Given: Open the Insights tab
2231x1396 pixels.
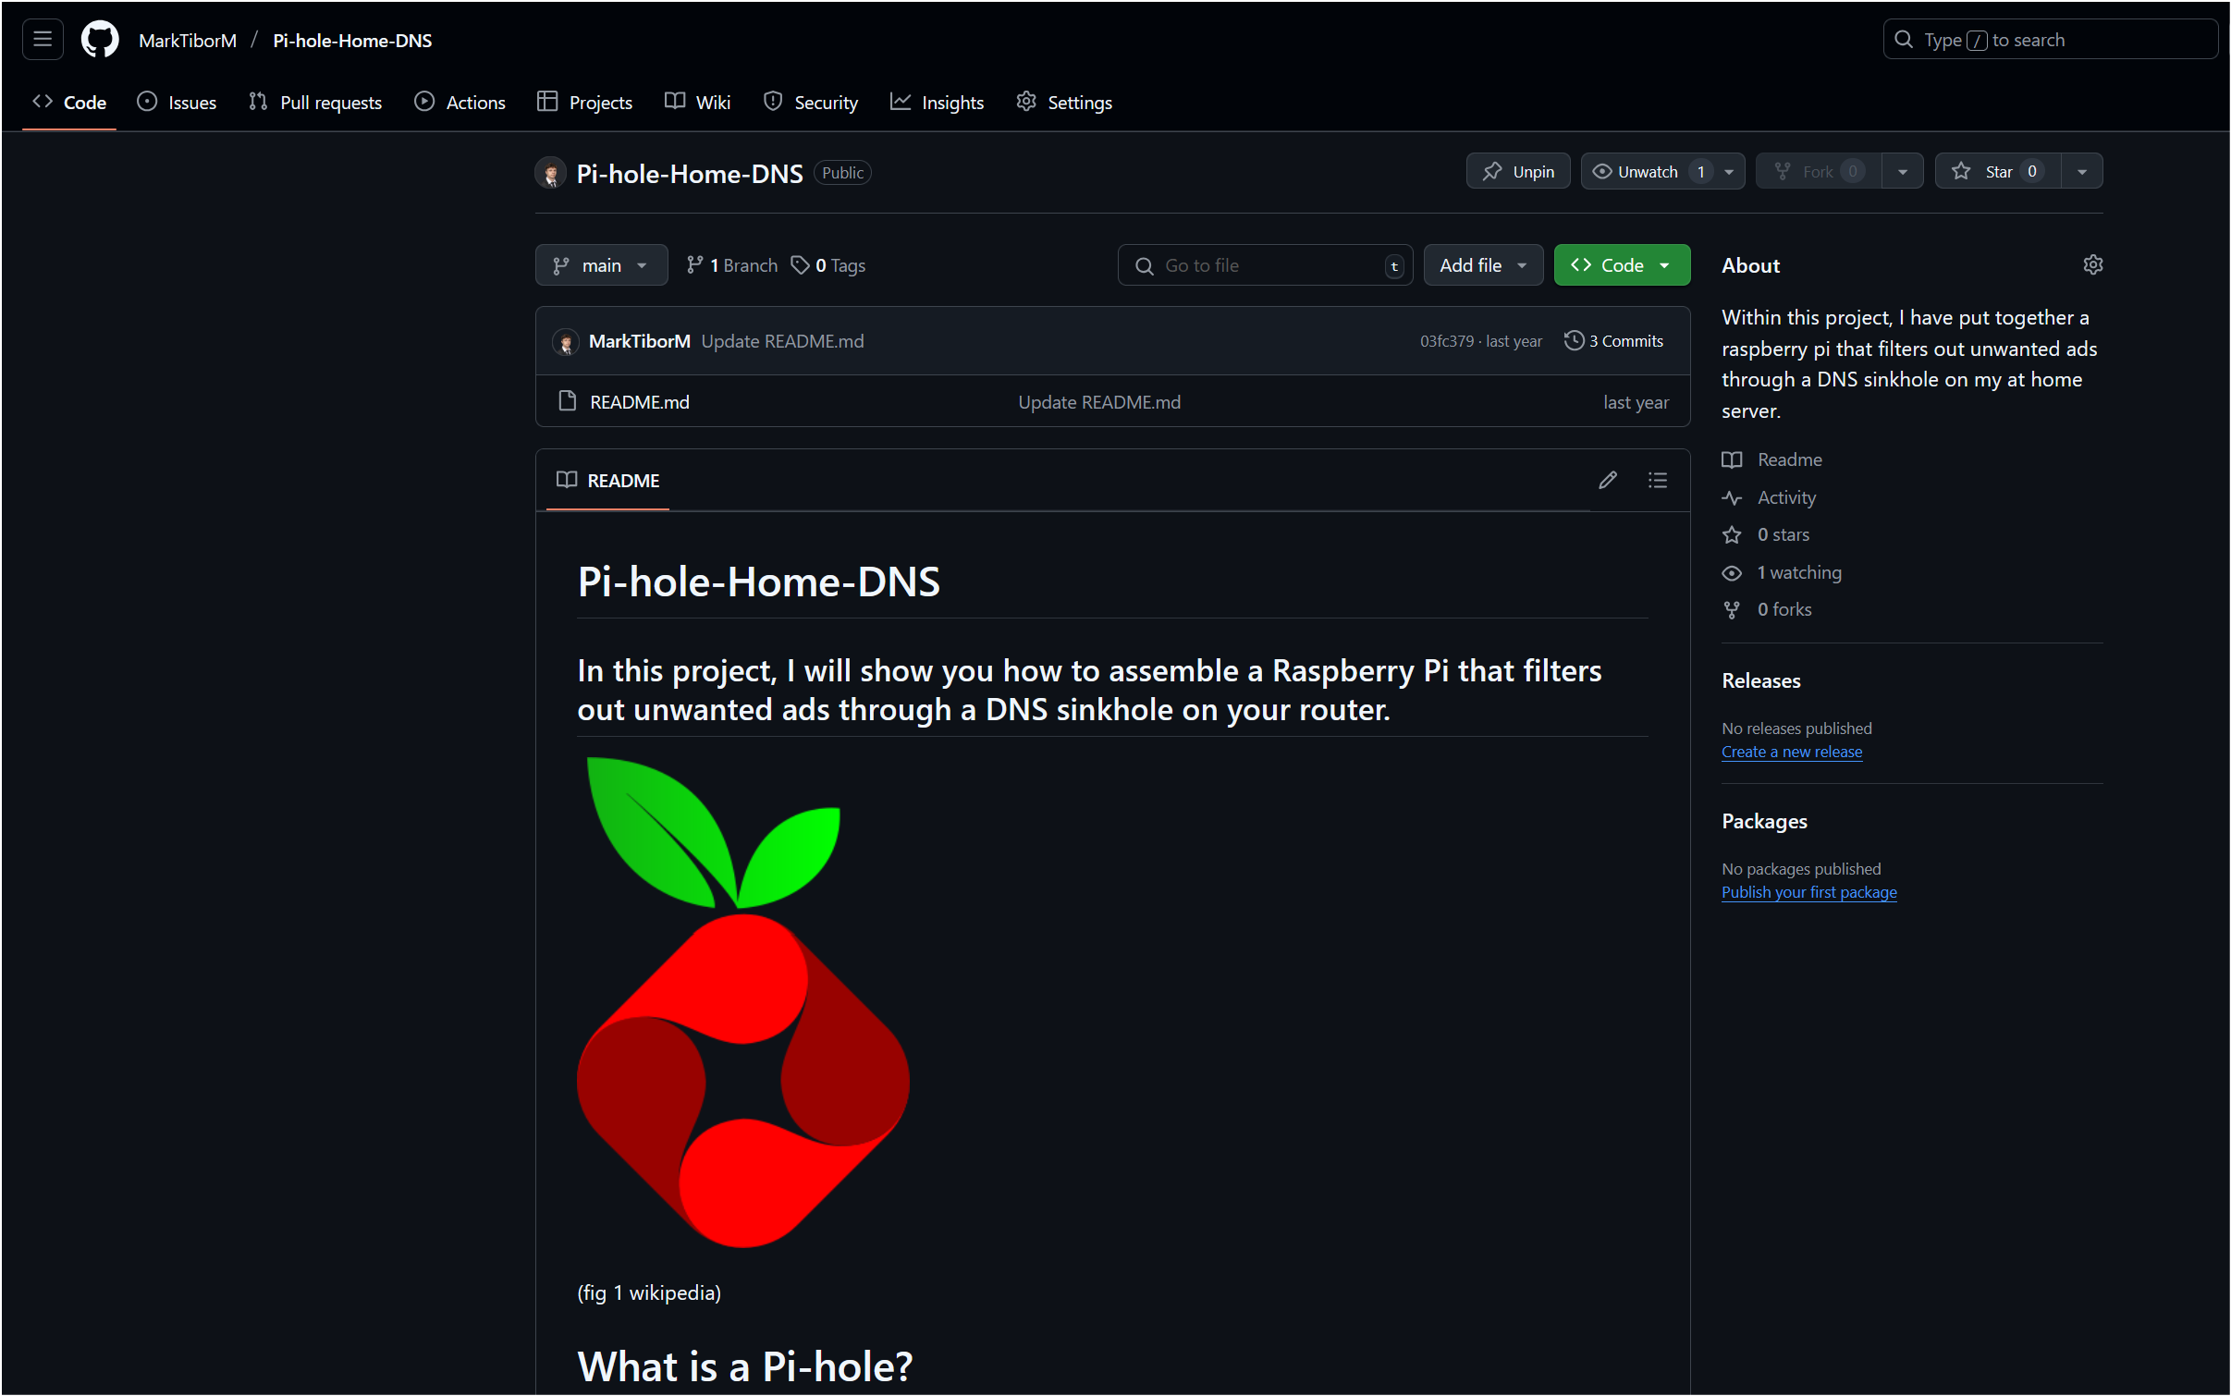Looking at the screenshot, I should tap(938, 103).
